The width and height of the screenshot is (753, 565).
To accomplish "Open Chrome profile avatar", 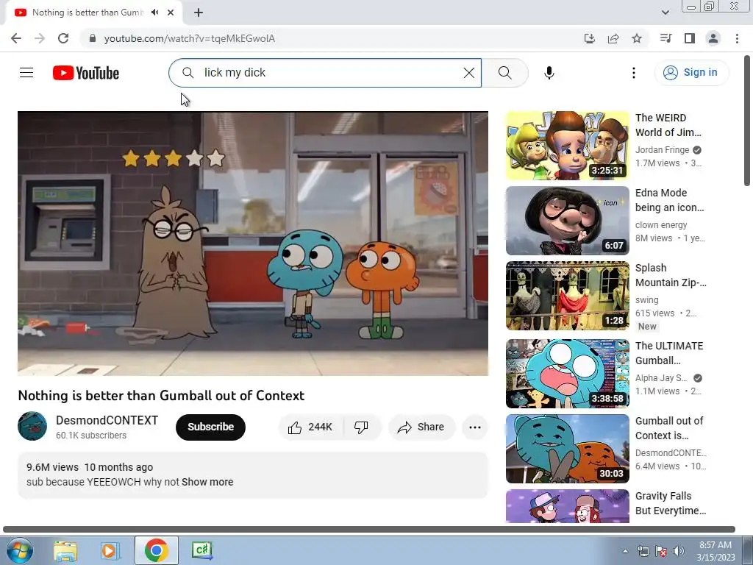I will click(x=713, y=38).
